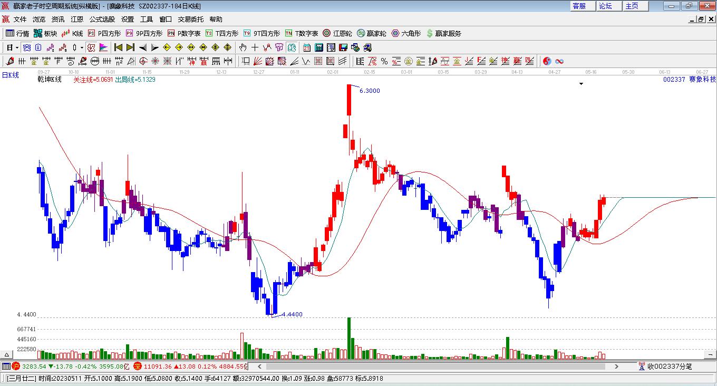717x386 pixels.
Task: Click the red floppy disk save icon
Action: click(x=343, y=47)
